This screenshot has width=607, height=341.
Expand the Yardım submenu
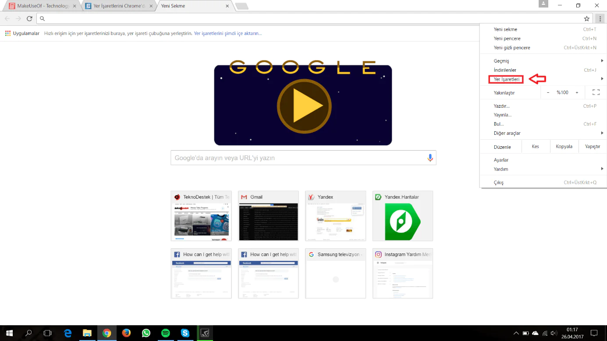point(543,169)
